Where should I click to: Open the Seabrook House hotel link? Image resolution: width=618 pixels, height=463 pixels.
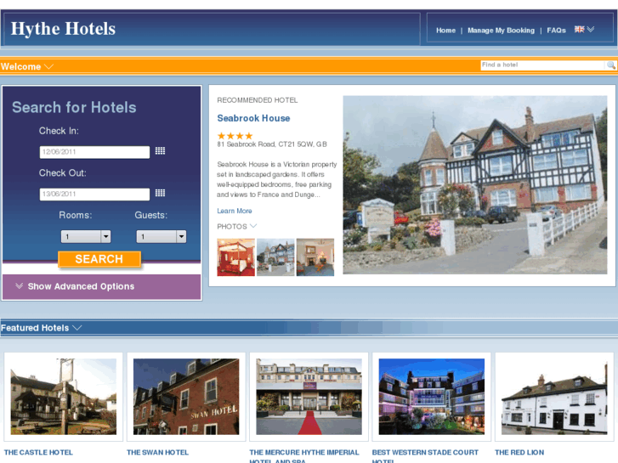253,118
